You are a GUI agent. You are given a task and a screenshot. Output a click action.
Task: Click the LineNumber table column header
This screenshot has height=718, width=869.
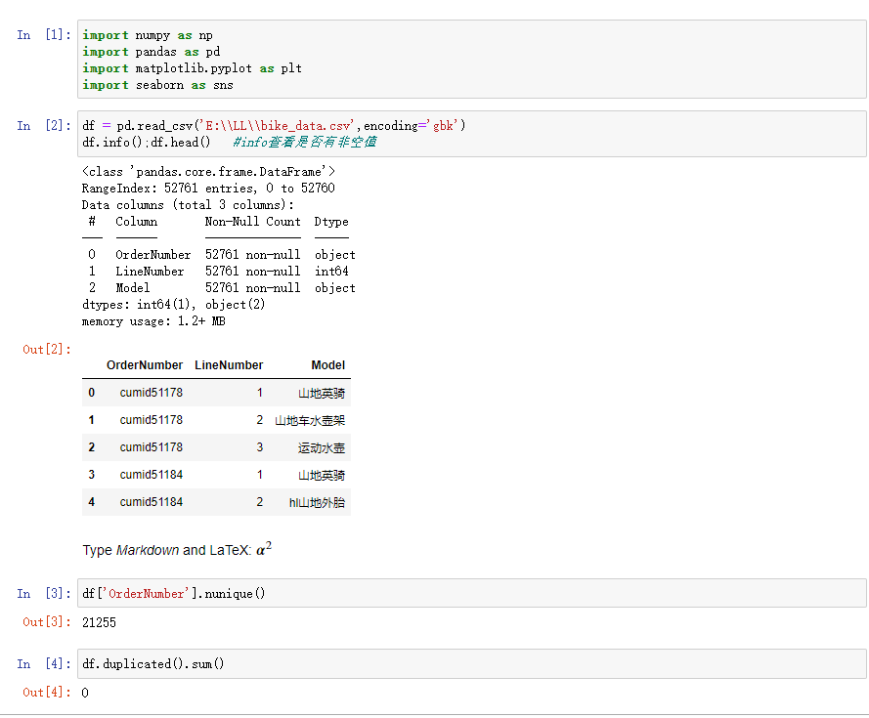[x=229, y=365]
